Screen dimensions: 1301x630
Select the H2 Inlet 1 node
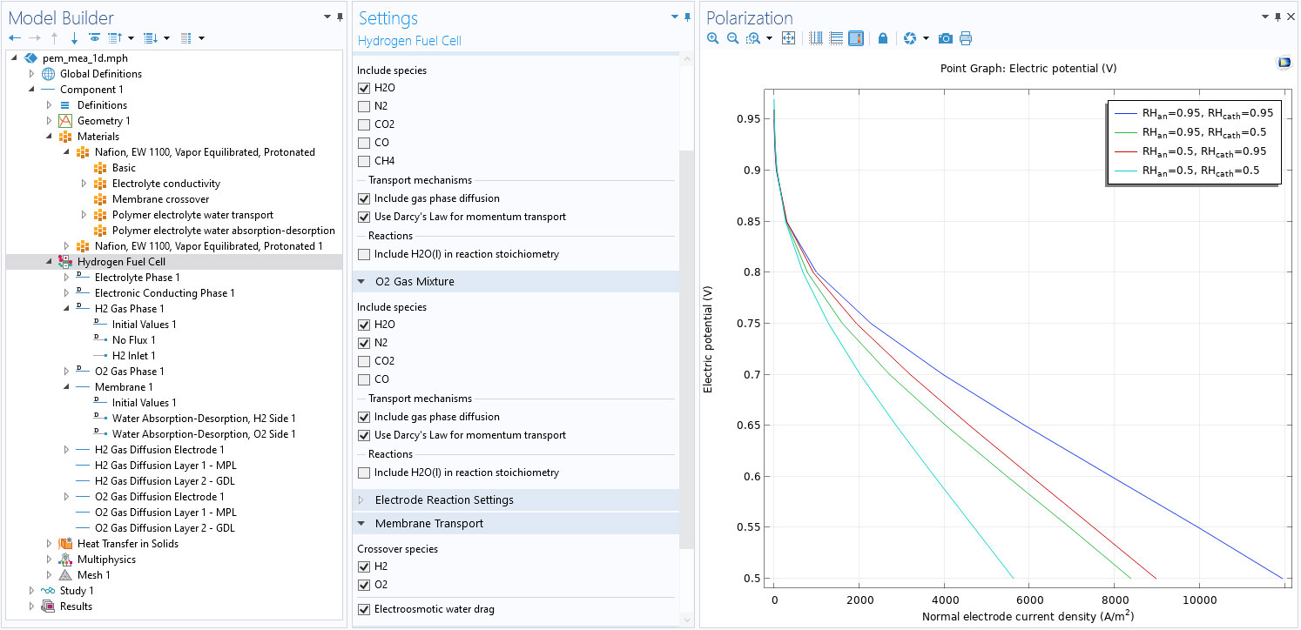pos(133,356)
